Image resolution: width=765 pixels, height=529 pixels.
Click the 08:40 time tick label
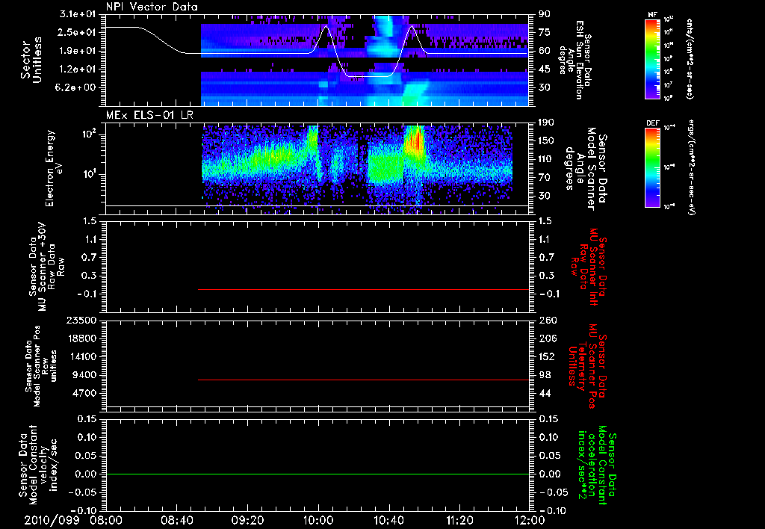pos(176,520)
